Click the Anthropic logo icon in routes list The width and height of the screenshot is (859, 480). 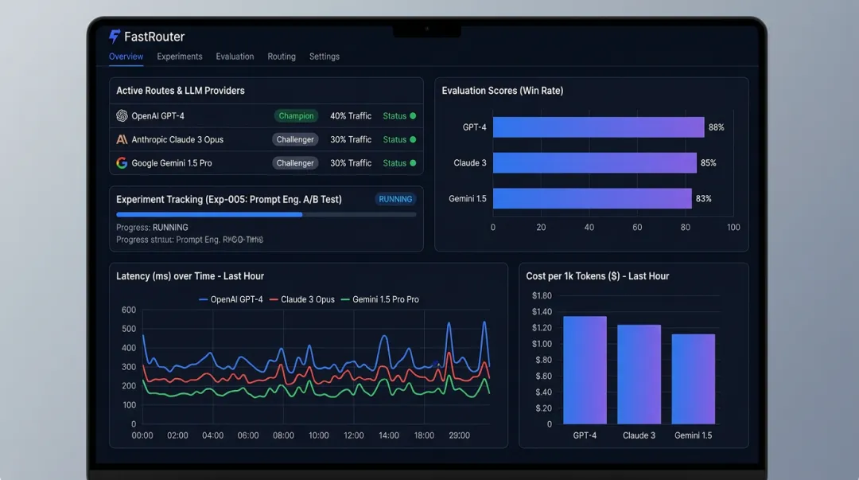point(122,139)
